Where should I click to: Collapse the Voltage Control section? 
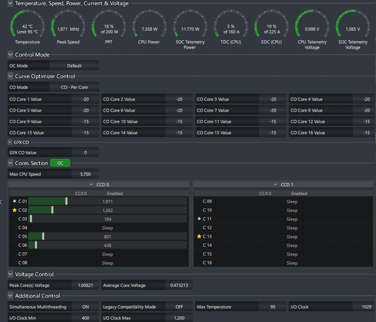[x=11, y=274]
